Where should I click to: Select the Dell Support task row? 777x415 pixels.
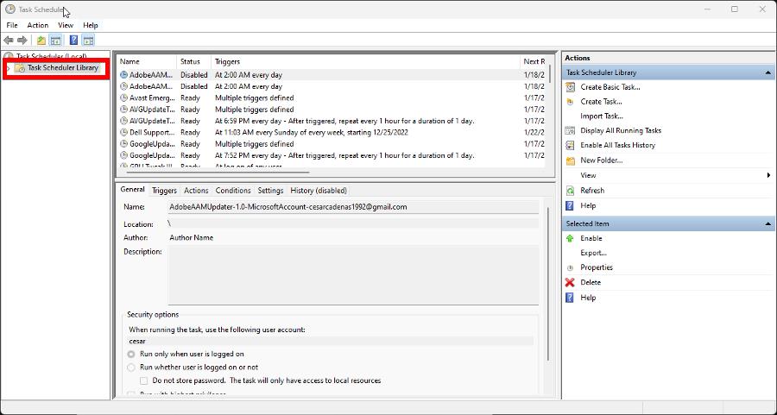332,133
